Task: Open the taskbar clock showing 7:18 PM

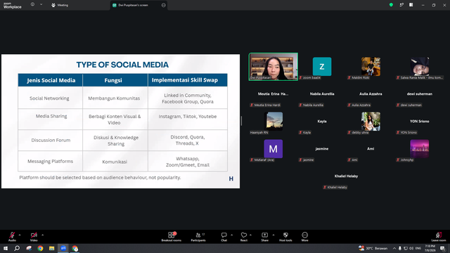Action: point(430,248)
